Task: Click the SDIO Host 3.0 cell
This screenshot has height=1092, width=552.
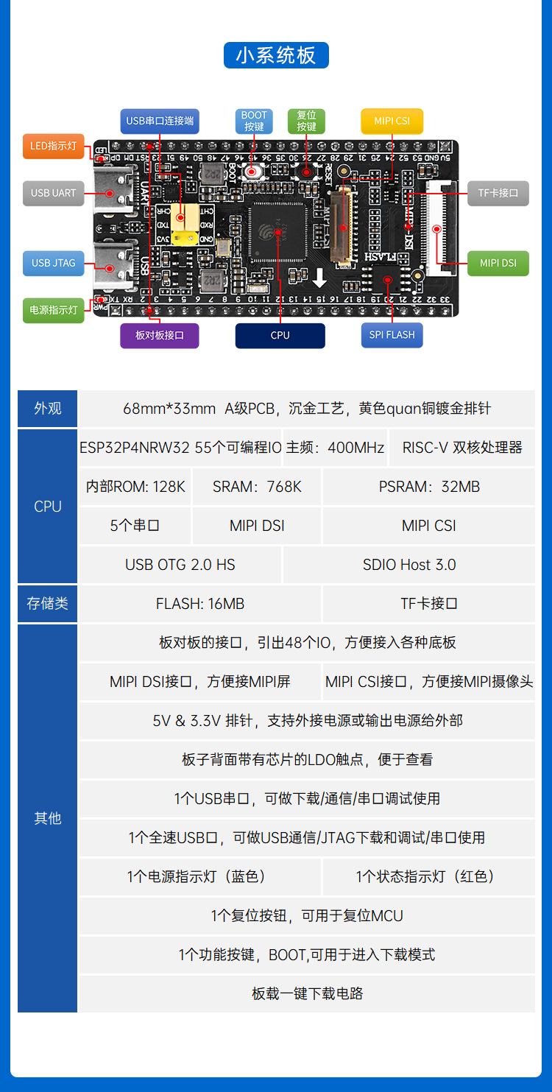Action: pyautogui.click(x=409, y=565)
